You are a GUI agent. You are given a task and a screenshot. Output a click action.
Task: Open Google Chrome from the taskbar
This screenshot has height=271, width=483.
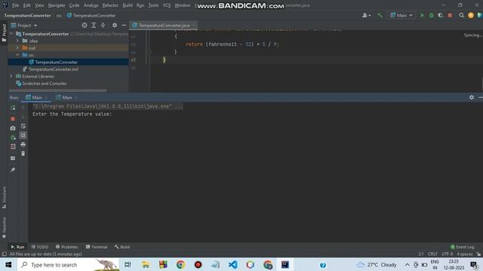coord(180,264)
